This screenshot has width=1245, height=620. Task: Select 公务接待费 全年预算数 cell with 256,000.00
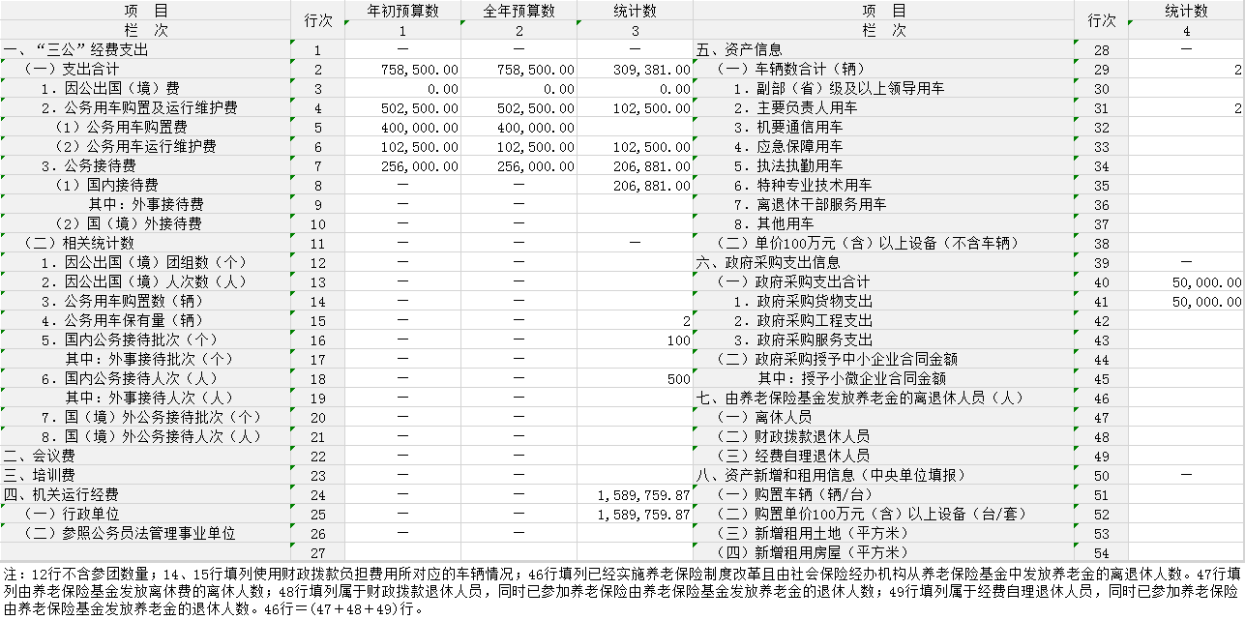click(x=519, y=166)
